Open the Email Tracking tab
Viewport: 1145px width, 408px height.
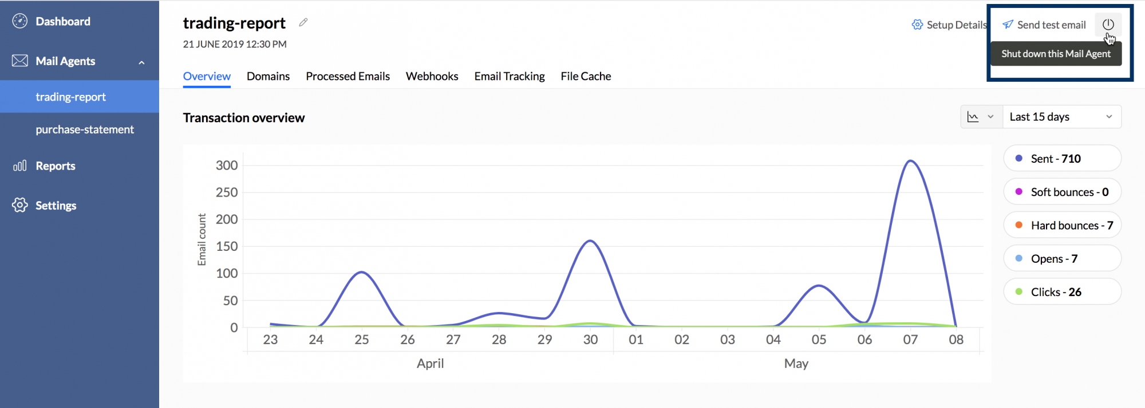[510, 76]
